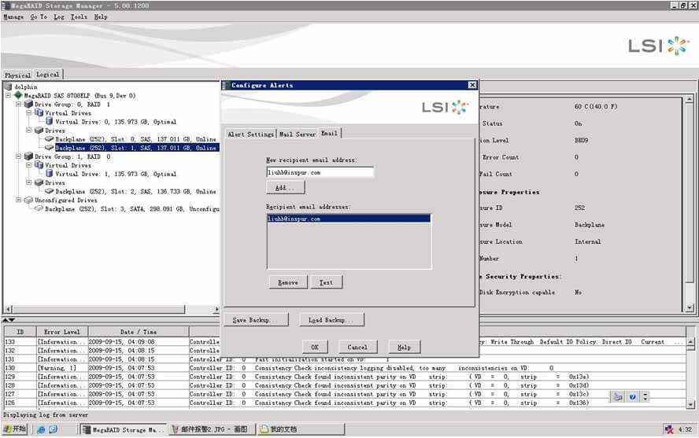699x438 pixels.
Task: Click the Slot 3 SATA unconfigured drive icon
Action: 38,209
